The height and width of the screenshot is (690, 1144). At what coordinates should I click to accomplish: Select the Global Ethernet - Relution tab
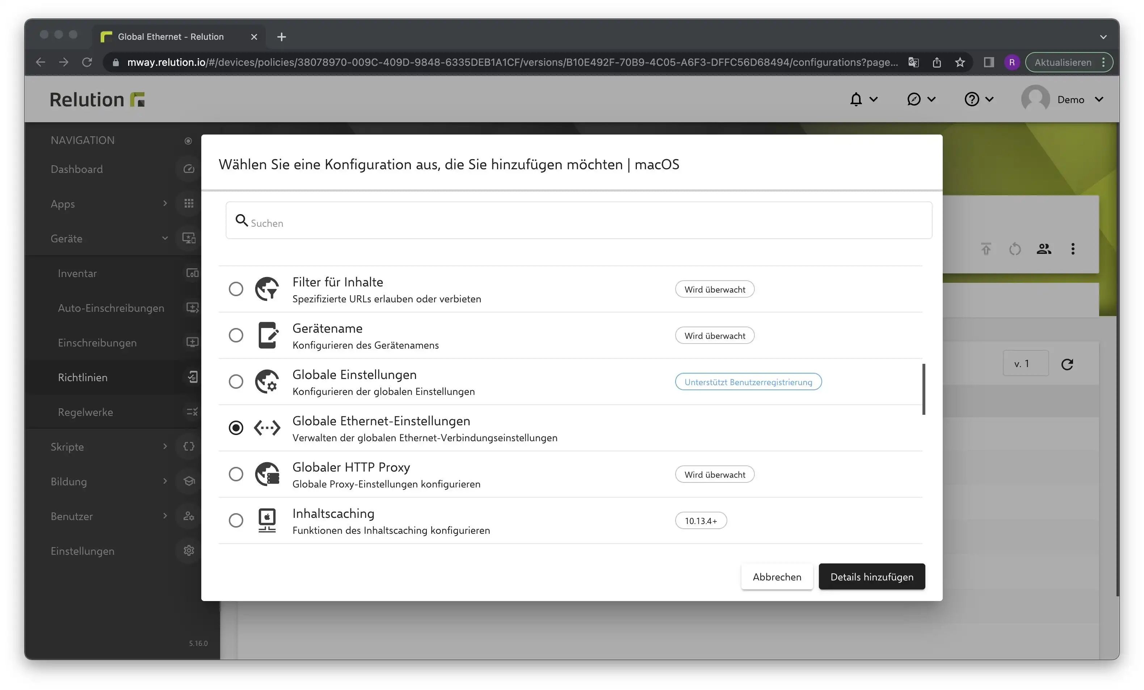point(179,37)
